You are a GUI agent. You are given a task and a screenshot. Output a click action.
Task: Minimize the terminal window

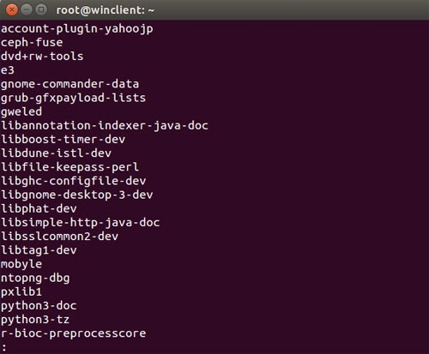pyautogui.click(x=27, y=10)
